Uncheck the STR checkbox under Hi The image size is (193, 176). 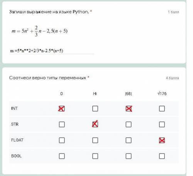click(x=95, y=125)
